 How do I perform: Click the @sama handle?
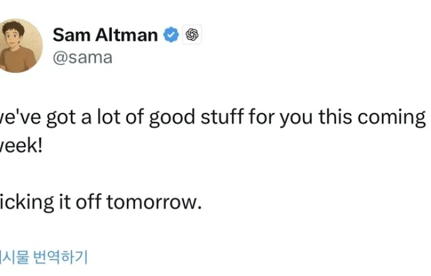click(82, 57)
